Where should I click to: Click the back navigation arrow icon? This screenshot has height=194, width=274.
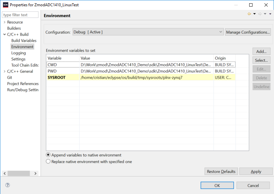249,14
